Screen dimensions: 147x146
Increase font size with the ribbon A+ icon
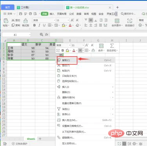pos(73,20)
